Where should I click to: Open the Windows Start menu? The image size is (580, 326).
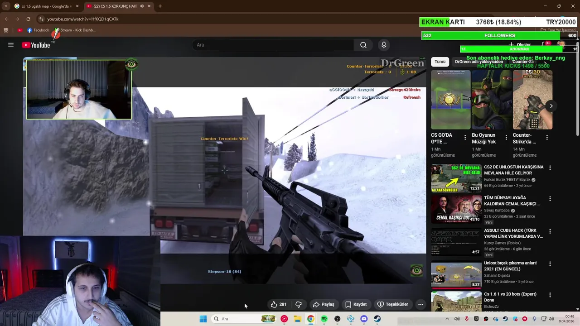point(203,319)
